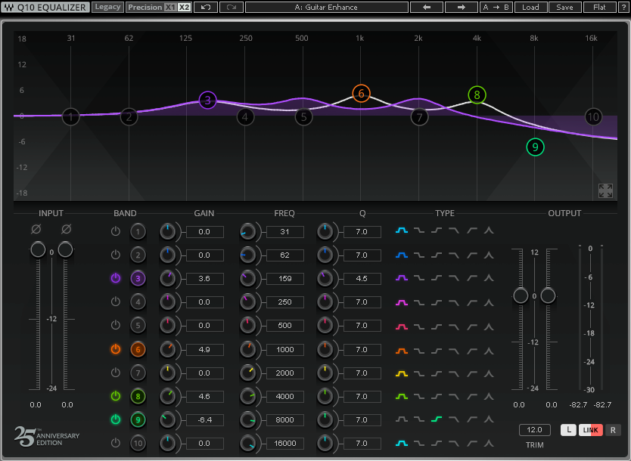Click band 3 Q value 4.5
Viewport: 631px width, 461px height.
click(362, 279)
